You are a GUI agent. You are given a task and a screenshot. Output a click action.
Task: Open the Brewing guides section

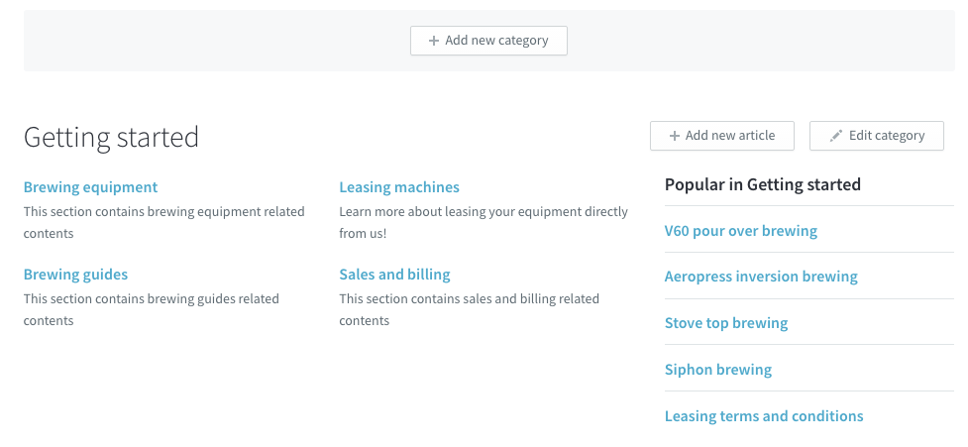(76, 275)
